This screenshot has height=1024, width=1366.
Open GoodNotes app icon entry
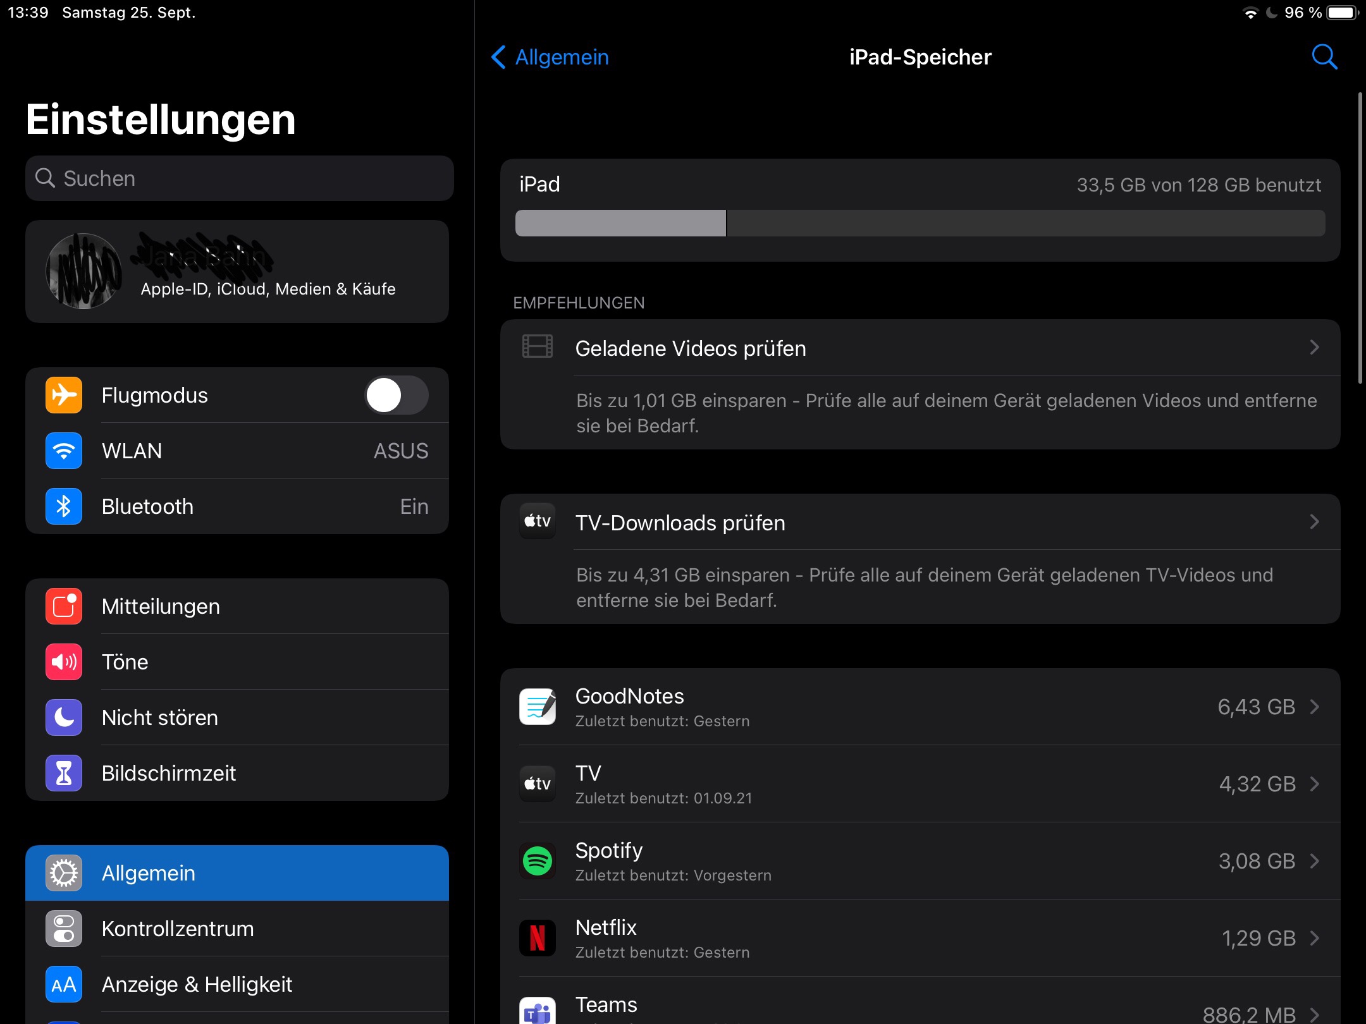pyautogui.click(x=538, y=707)
